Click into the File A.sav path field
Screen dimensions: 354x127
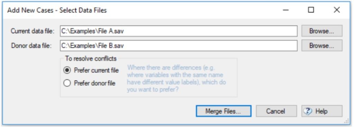click(x=179, y=31)
